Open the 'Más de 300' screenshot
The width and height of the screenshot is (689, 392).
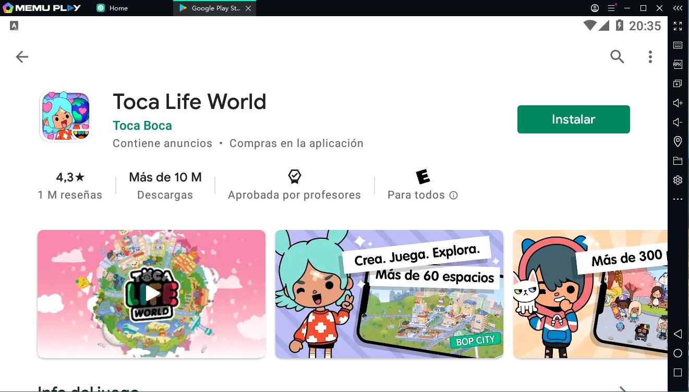tap(590, 294)
